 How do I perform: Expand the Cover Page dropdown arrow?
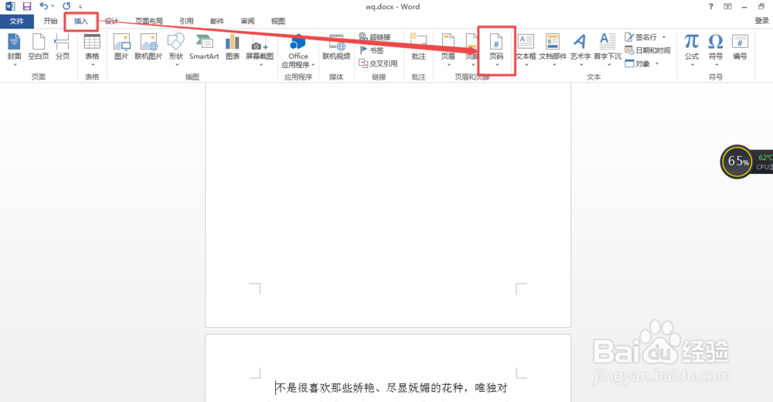[14, 65]
